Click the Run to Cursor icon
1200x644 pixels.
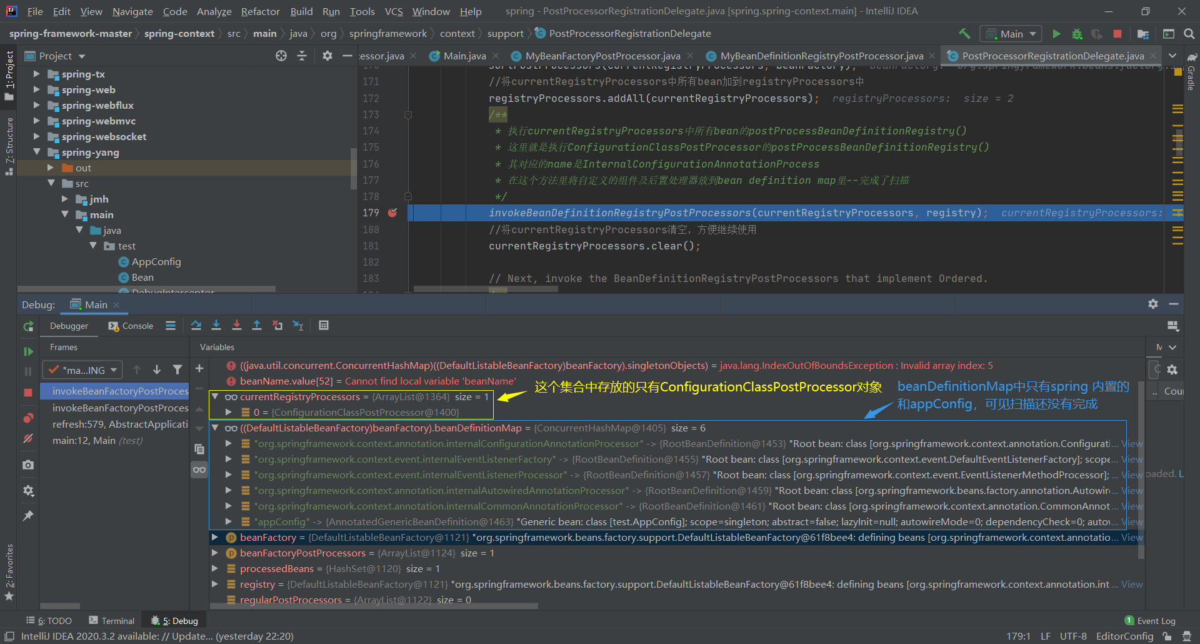298,325
